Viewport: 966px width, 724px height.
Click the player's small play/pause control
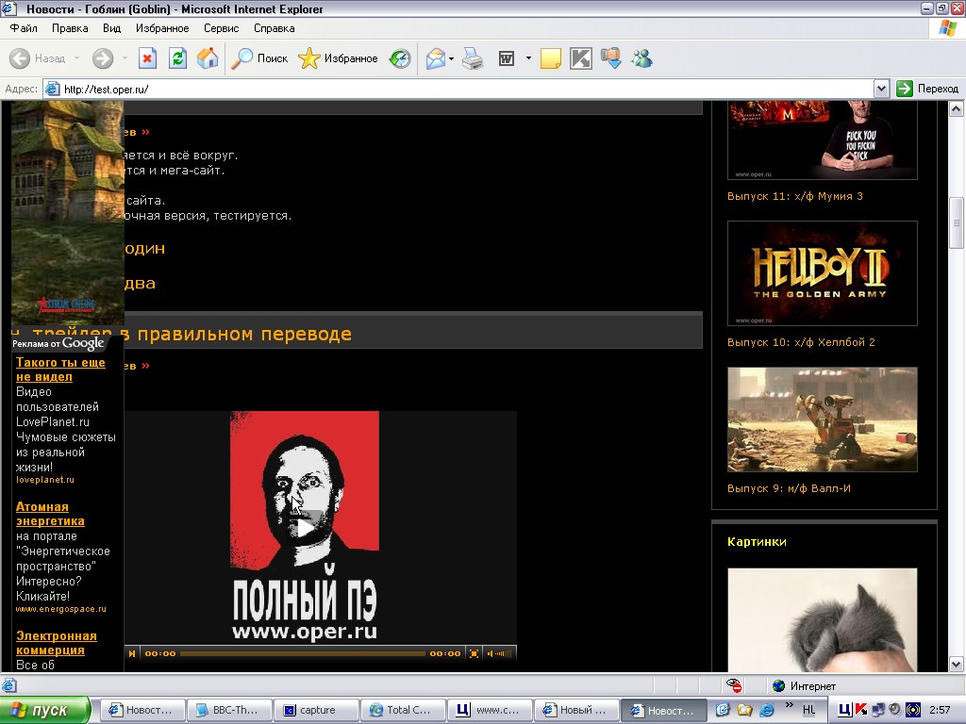pyautogui.click(x=132, y=653)
